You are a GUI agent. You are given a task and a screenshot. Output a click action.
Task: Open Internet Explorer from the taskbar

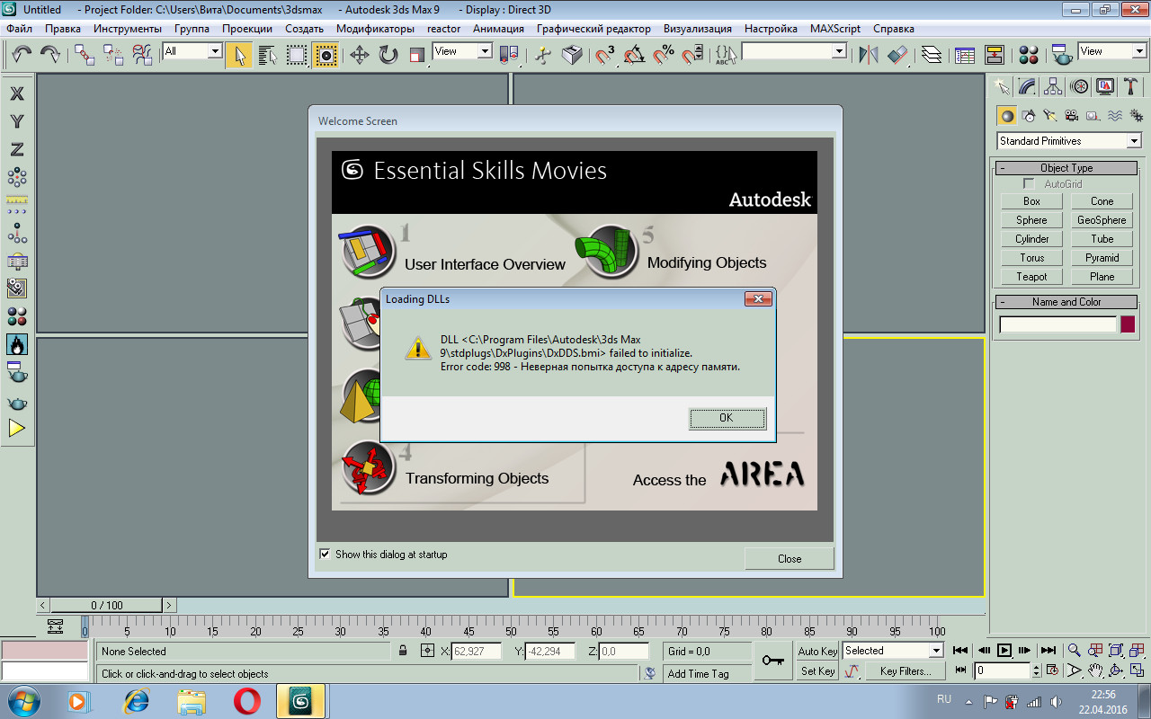137,700
